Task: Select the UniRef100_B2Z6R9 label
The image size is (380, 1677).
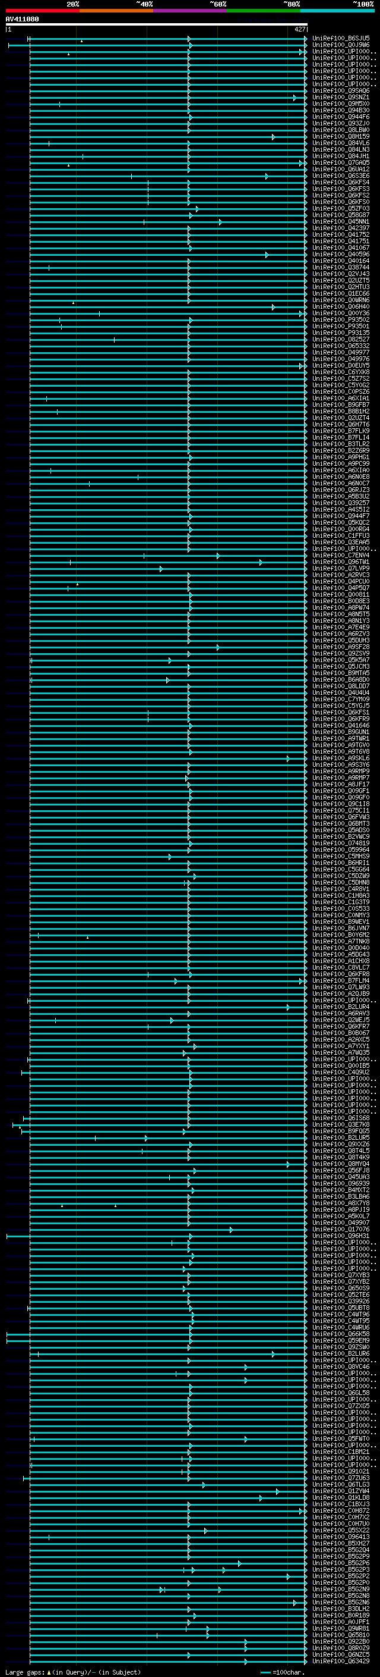Action: pyautogui.click(x=340, y=450)
